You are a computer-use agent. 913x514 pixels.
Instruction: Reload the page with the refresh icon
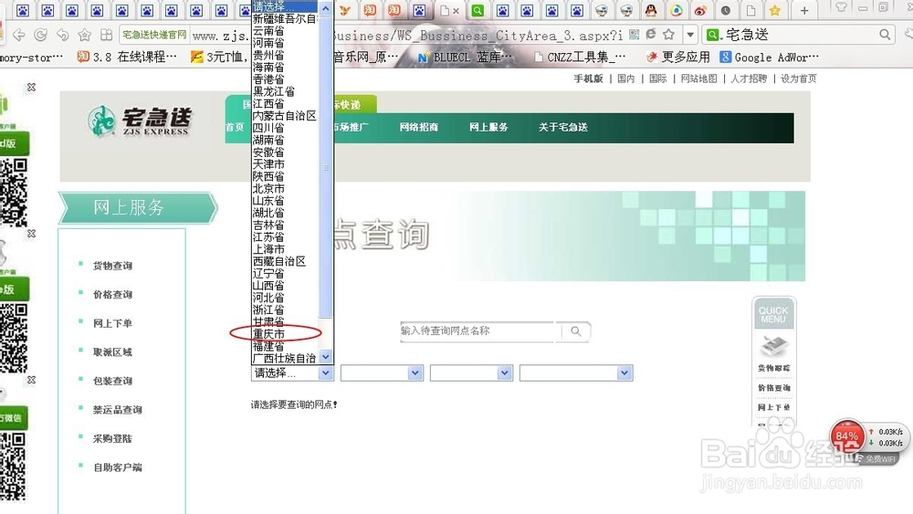40,35
